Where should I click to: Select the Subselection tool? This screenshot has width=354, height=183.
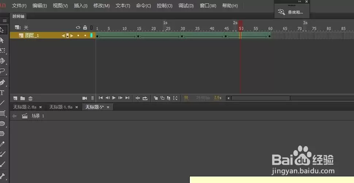[x=2, y=40]
